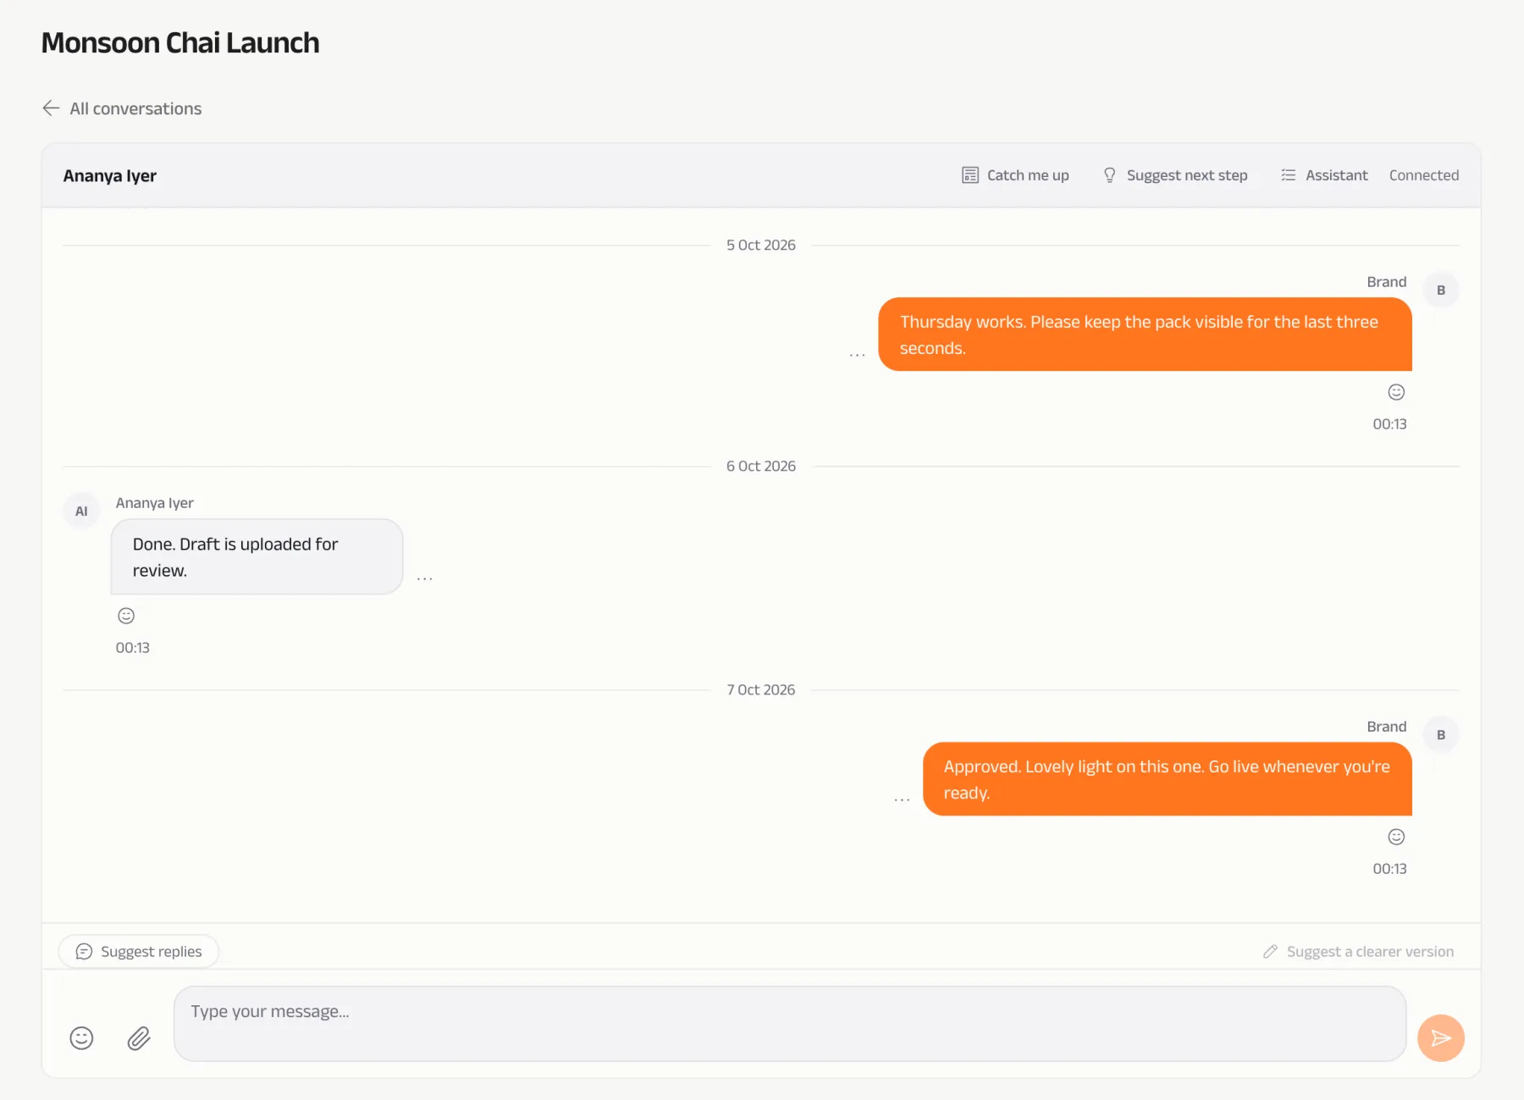Click the Monsoon Chai Launch title
The width and height of the screenshot is (1524, 1100).
click(x=180, y=42)
